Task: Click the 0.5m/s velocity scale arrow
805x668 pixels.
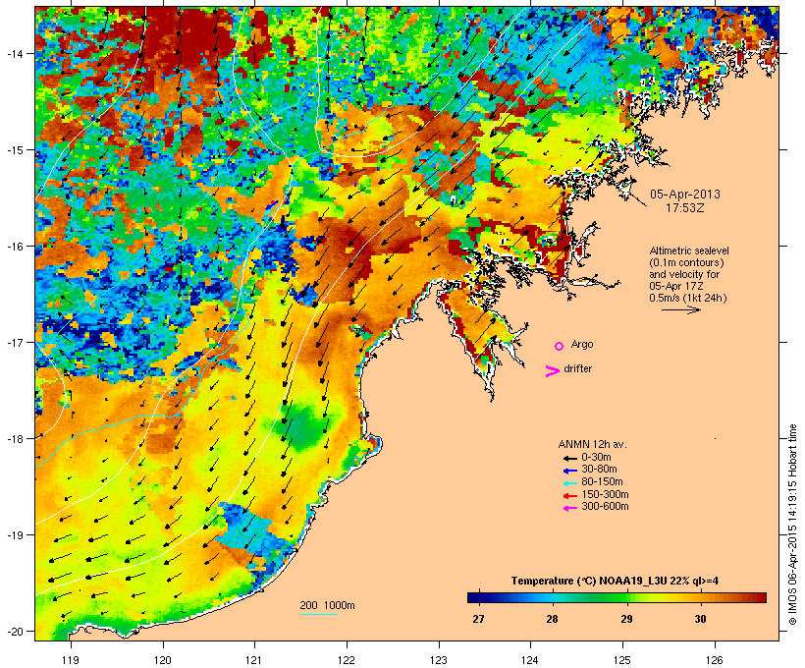Action: click(680, 309)
